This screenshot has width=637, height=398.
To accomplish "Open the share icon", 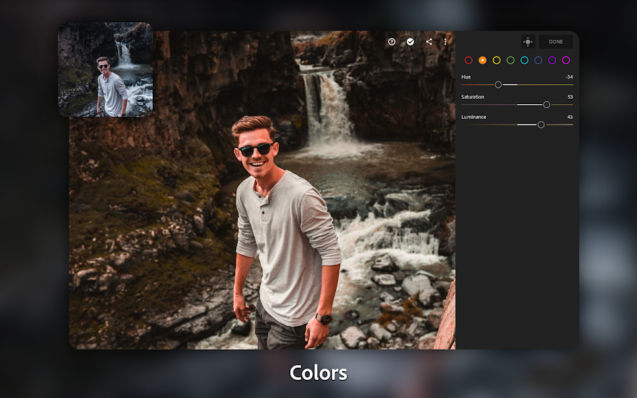I will click(428, 42).
